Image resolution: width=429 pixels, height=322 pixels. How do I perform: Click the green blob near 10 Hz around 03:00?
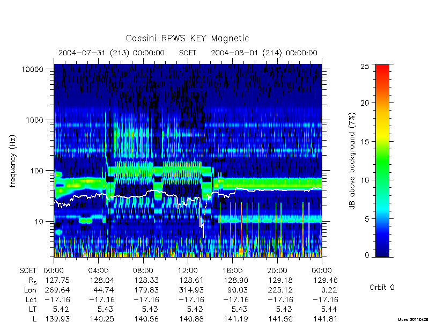pyautogui.click(x=86, y=221)
